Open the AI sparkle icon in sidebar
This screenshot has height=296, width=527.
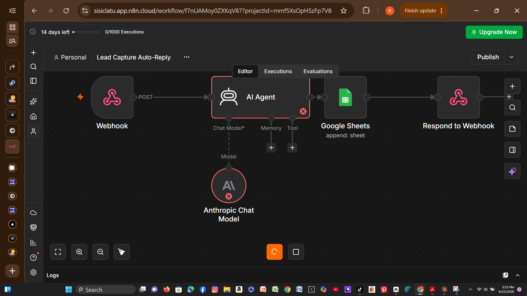coord(33,101)
